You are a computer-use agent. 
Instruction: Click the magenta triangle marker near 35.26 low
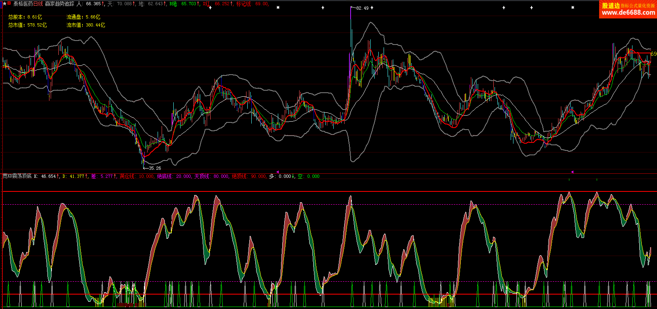277,172
